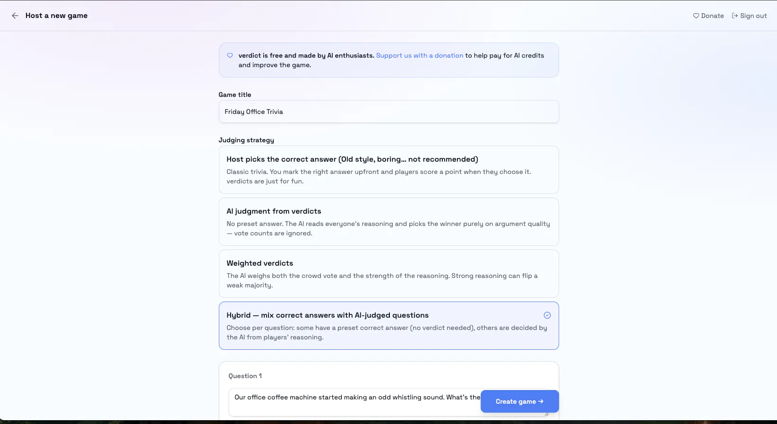Click the Donate heart button
This screenshot has height=424, width=777.
point(708,16)
